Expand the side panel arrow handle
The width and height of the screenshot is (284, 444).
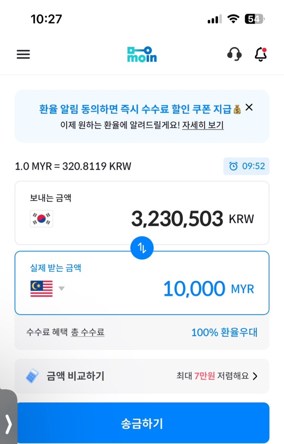8,423
